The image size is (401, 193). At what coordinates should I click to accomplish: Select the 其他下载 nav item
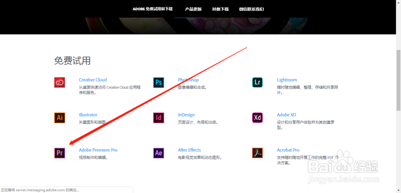coord(220,9)
